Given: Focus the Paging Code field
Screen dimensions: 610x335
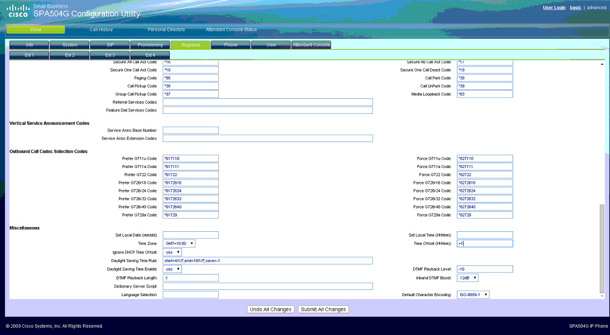Looking at the screenshot, I should click(x=191, y=78).
